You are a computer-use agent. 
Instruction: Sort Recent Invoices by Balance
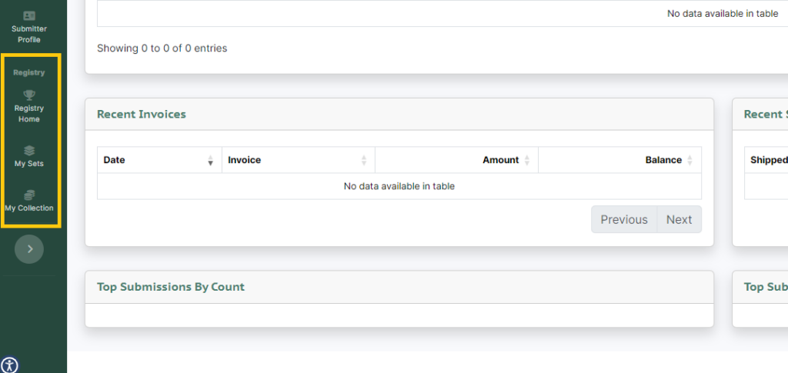(619, 160)
